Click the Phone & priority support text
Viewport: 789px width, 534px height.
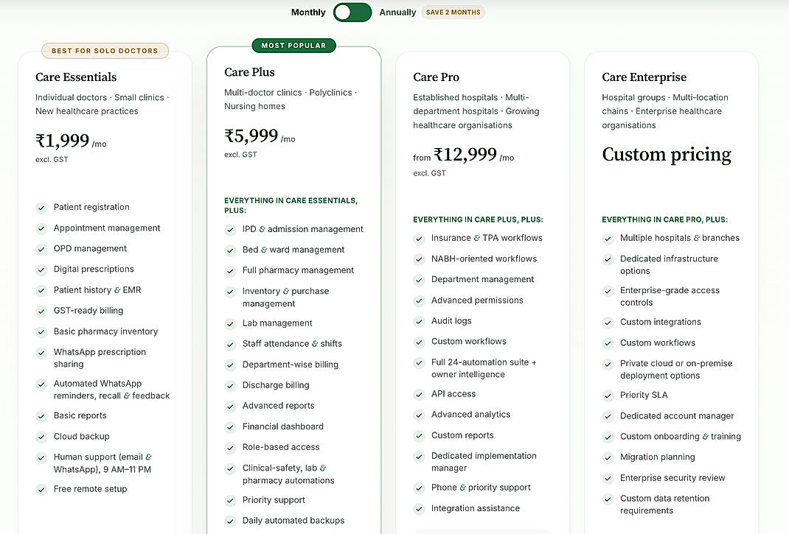[481, 488]
